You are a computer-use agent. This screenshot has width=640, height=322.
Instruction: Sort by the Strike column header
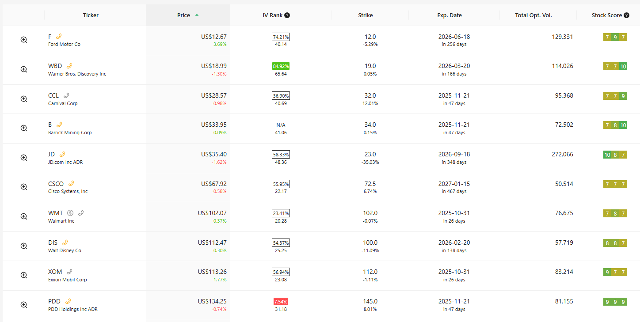coord(365,15)
